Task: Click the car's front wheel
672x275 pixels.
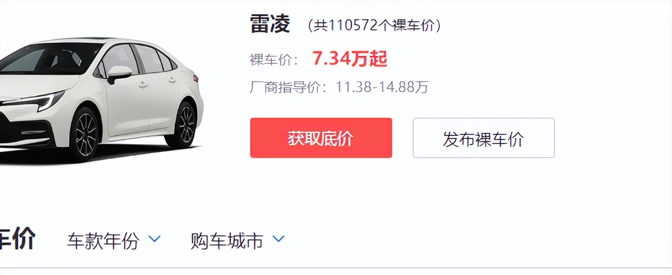Action: pos(85,134)
